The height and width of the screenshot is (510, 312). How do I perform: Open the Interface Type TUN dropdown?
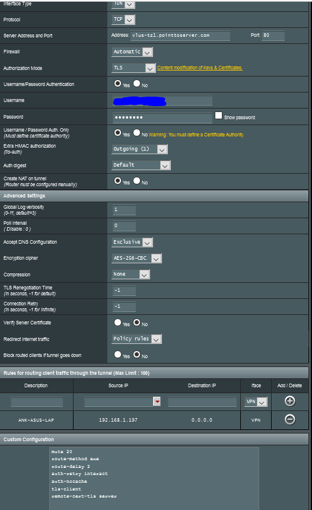tap(123, 4)
